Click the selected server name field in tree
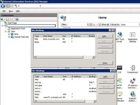The image size is (140, 105). pyautogui.click(x=32, y=26)
